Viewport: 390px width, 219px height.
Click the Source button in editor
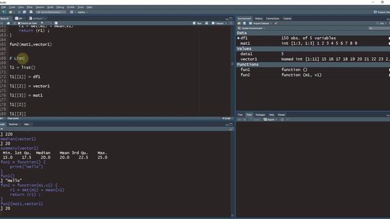point(218,23)
